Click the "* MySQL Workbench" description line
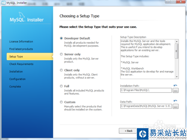The width and height of the screenshot is (187, 140). (x=132, y=69)
